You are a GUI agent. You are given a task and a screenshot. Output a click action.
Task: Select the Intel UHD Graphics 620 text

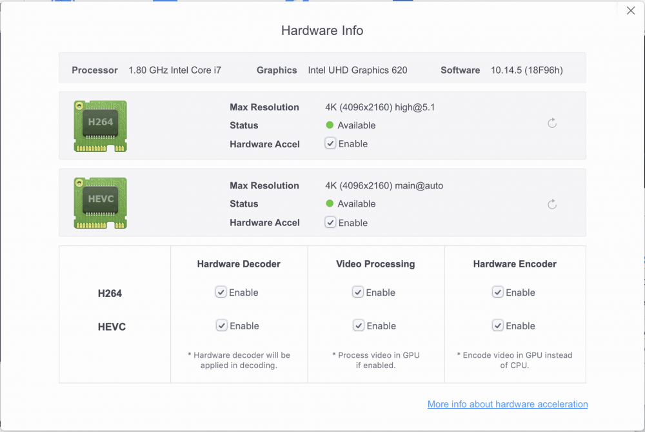click(357, 70)
